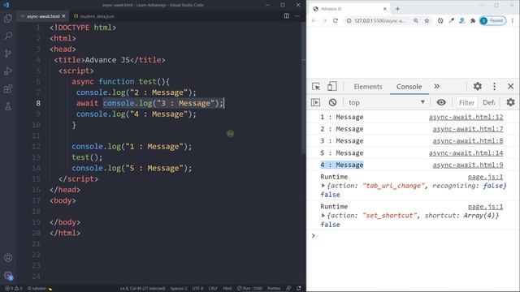The width and height of the screenshot is (520, 292).
Task: Go forward in Chrome browser
Action: click(324, 20)
